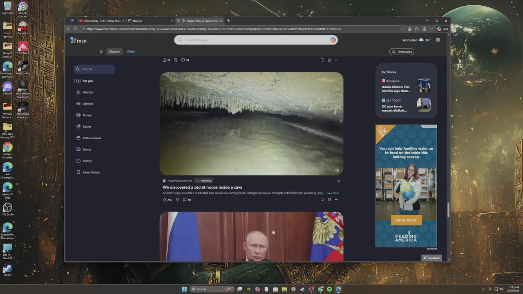Open Google Chrome desktop shortcut

[7, 150]
